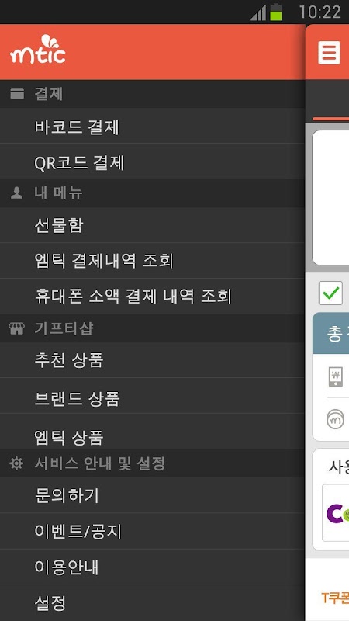Tap the hamburger menu icon
This screenshot has height=621, width=349.
coord(329,52)
